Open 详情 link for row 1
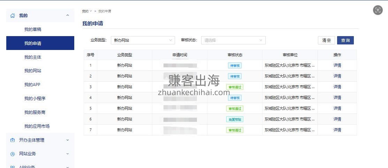This screenshot has width=388, height=168. [x=337, y=65]
